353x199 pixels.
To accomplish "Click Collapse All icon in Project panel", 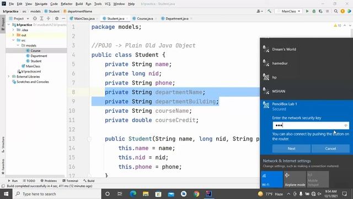I will coord(49,18).
